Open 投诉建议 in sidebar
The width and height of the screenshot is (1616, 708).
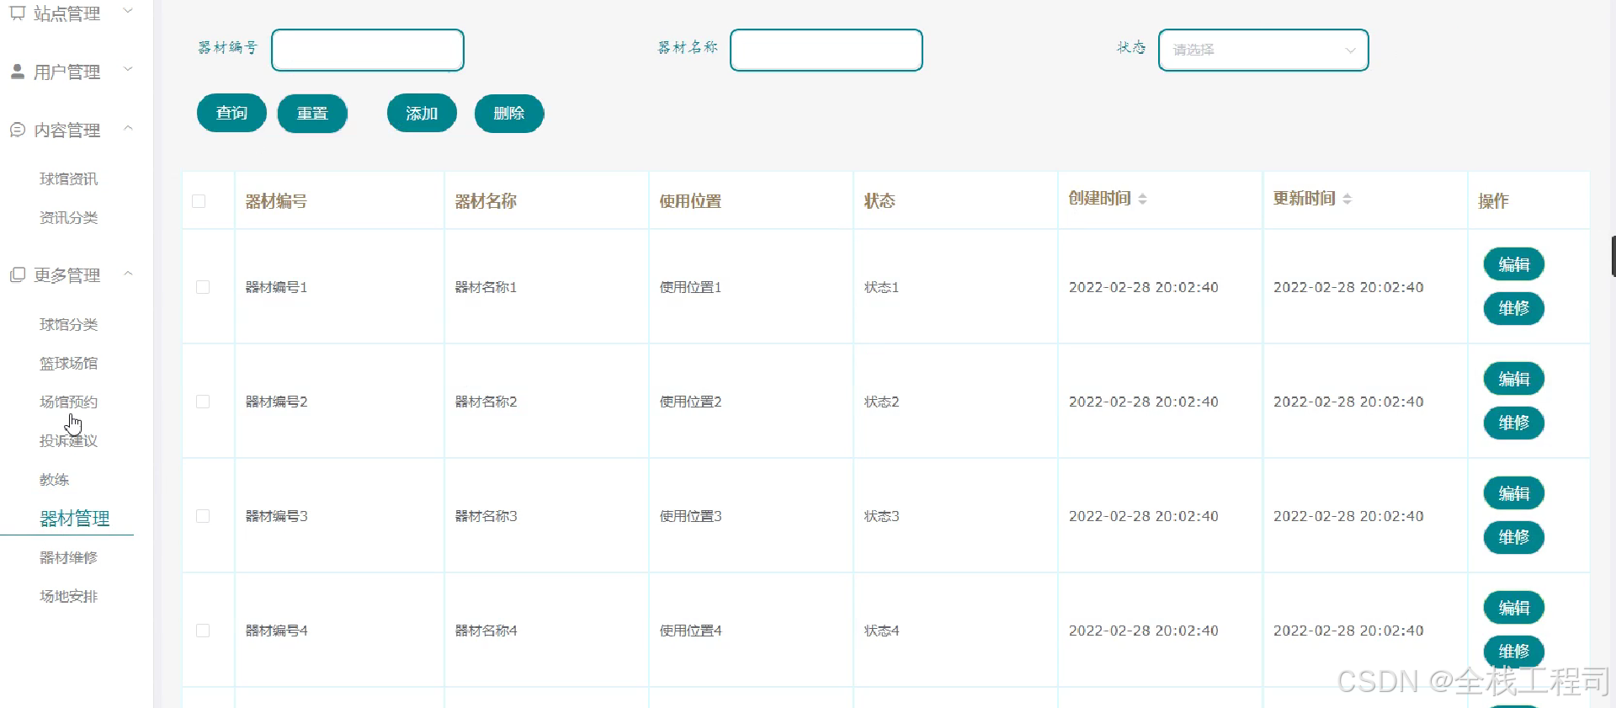68,440
